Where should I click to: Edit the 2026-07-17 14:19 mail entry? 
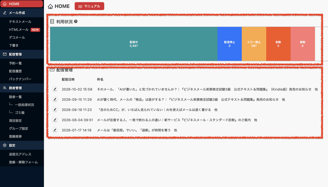(x=55, y=130)
